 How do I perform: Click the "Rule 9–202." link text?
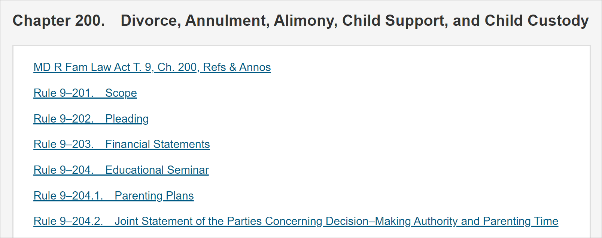pos(63,119)
